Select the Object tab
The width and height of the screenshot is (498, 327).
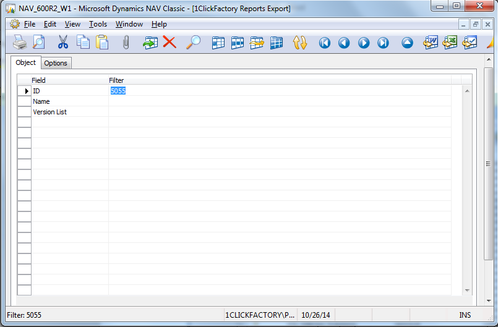coord(26,62)
